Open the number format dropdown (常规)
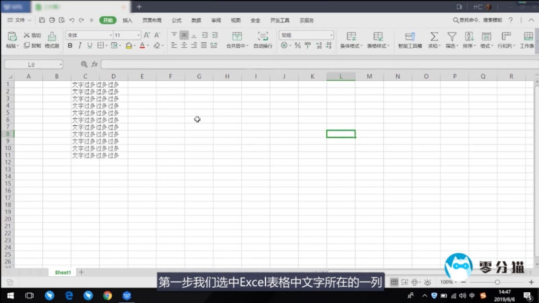539x303 pixels. coord(307,34)
